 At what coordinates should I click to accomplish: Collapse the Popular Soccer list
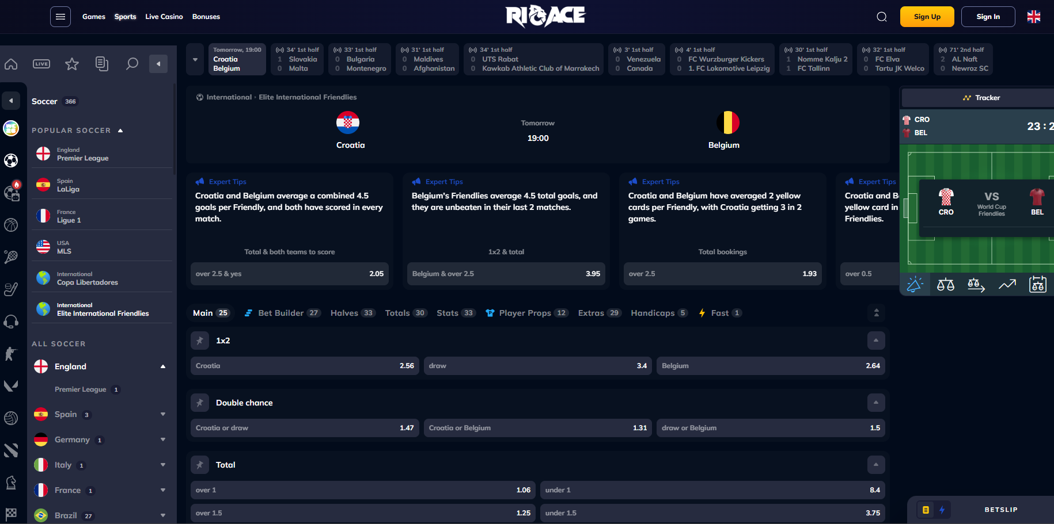(120, 131)
